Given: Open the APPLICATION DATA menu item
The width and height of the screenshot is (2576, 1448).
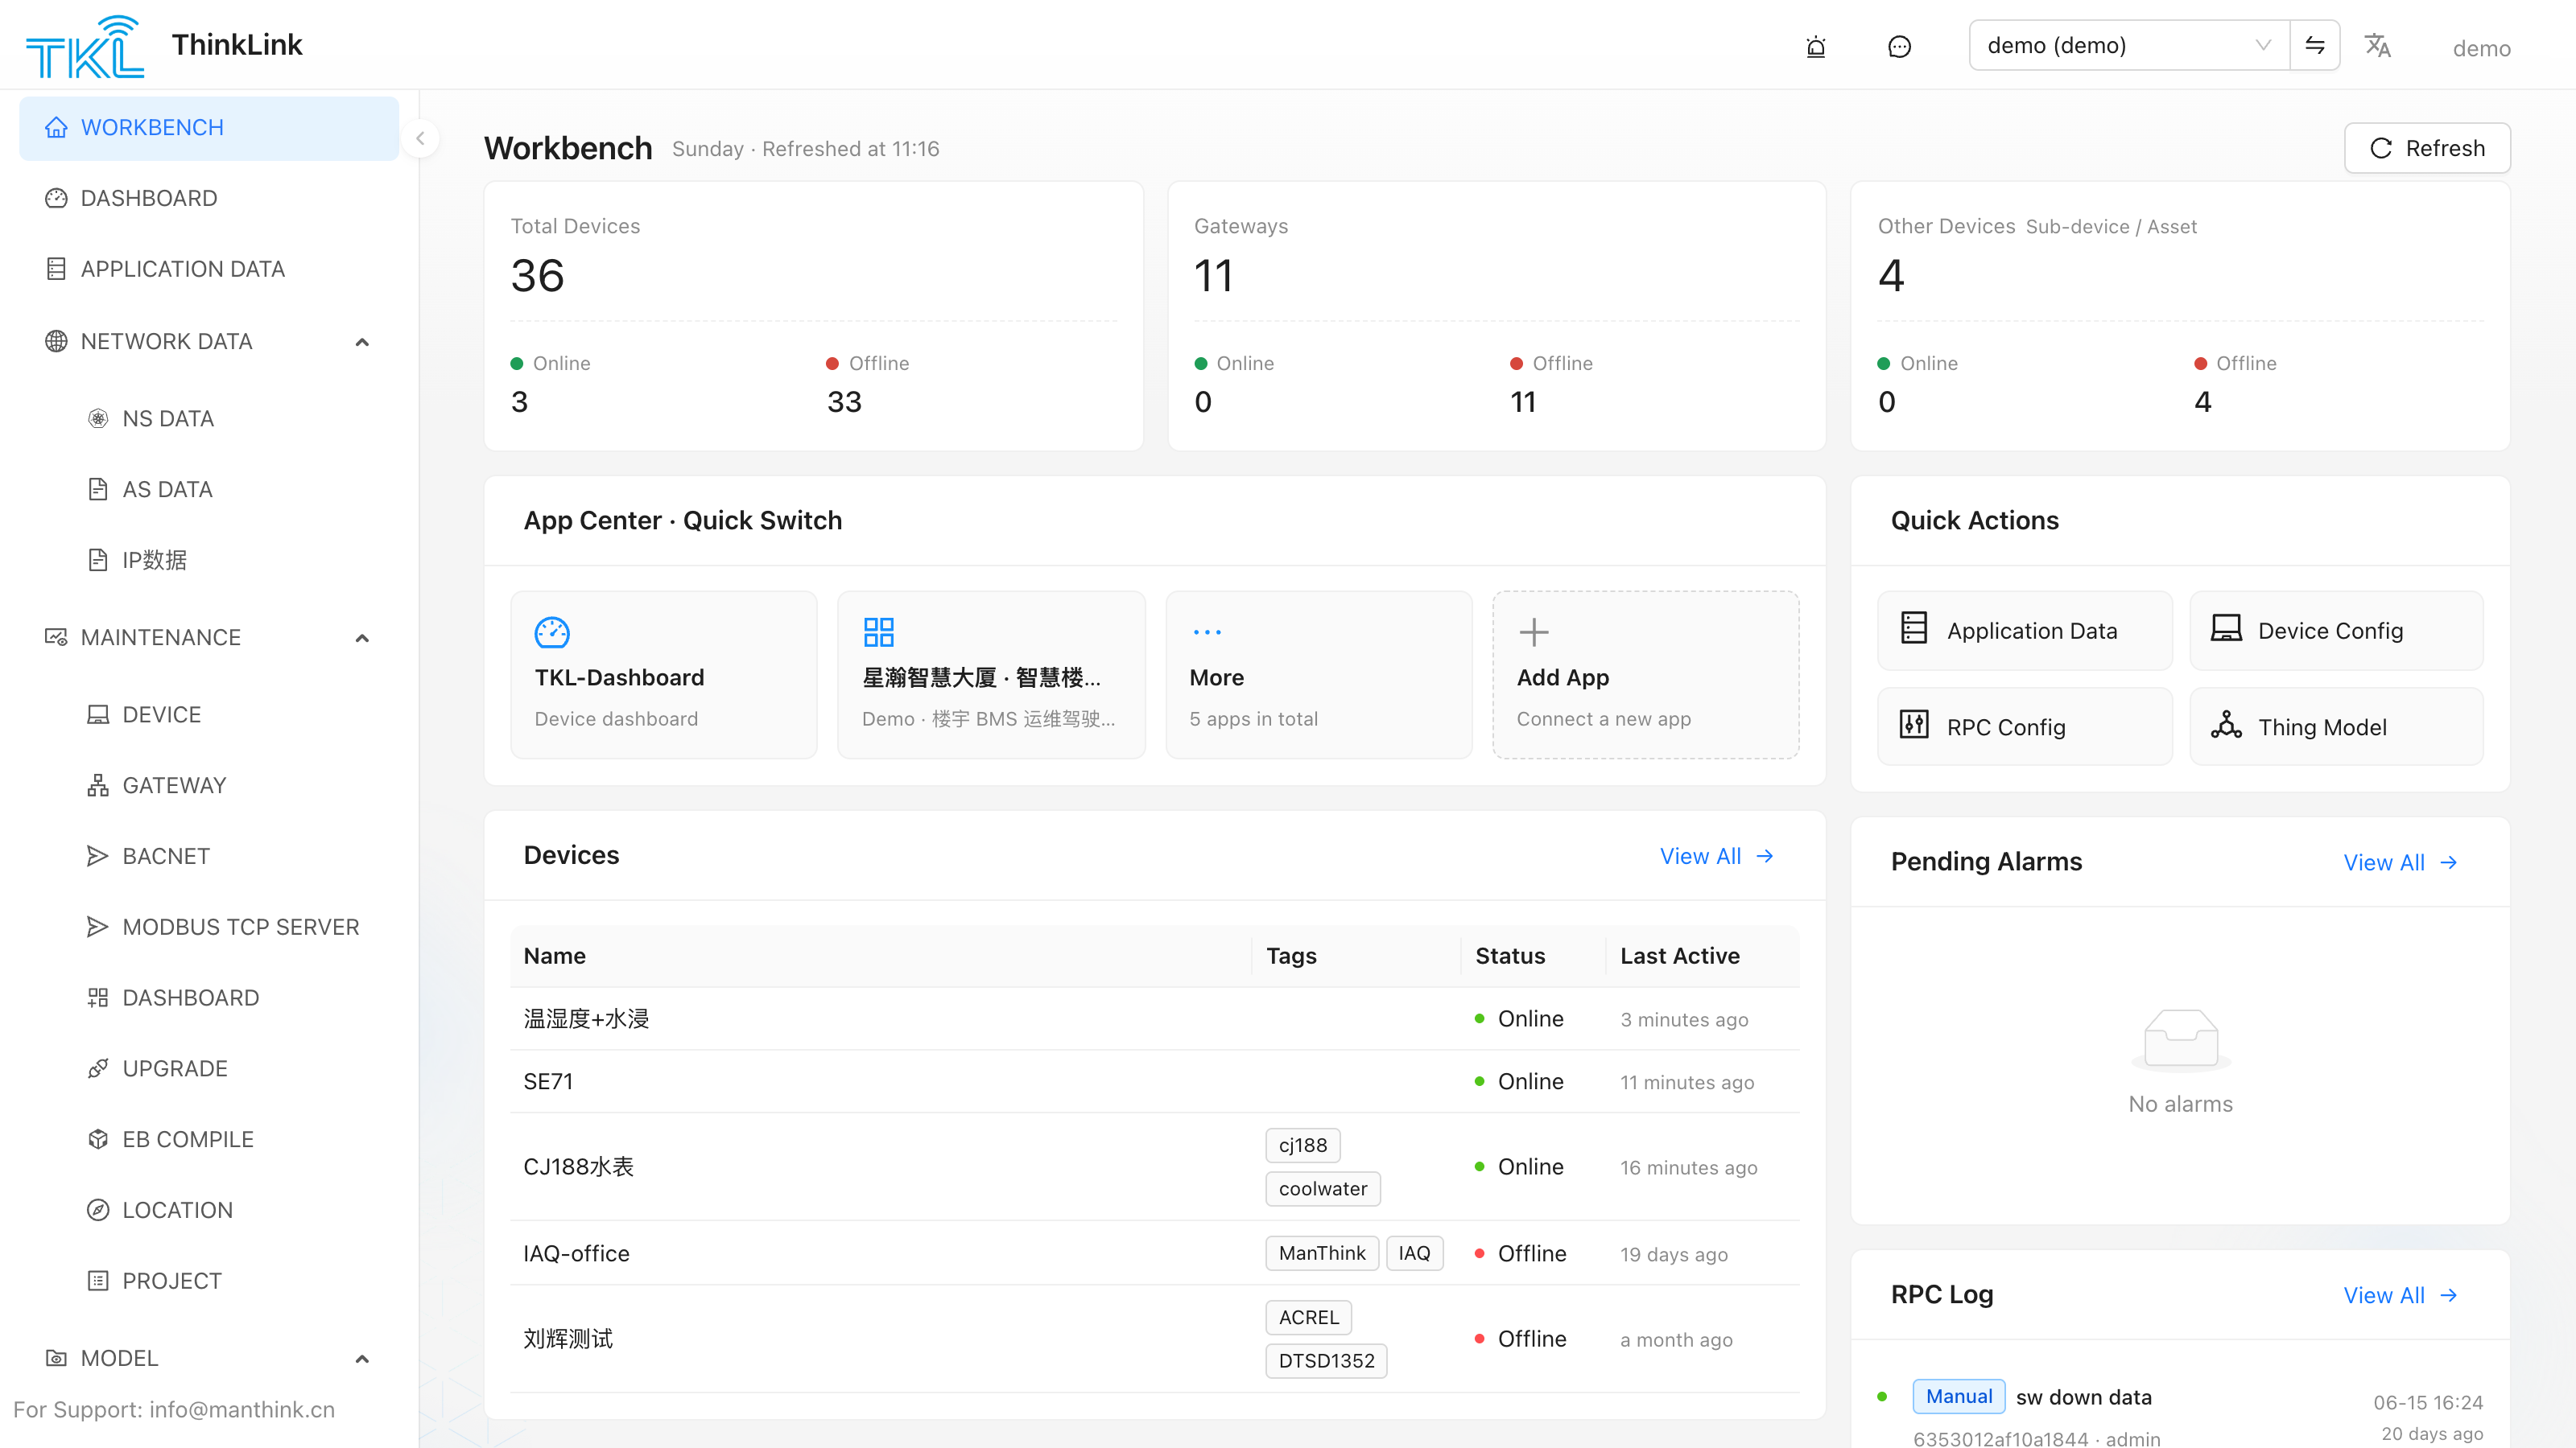Looking at the screenshot, I should (209, 269).
